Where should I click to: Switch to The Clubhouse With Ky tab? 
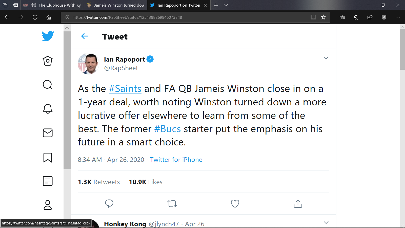click(52, 5)
